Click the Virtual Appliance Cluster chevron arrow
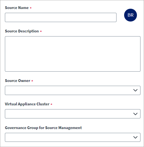 click(135, 114)
